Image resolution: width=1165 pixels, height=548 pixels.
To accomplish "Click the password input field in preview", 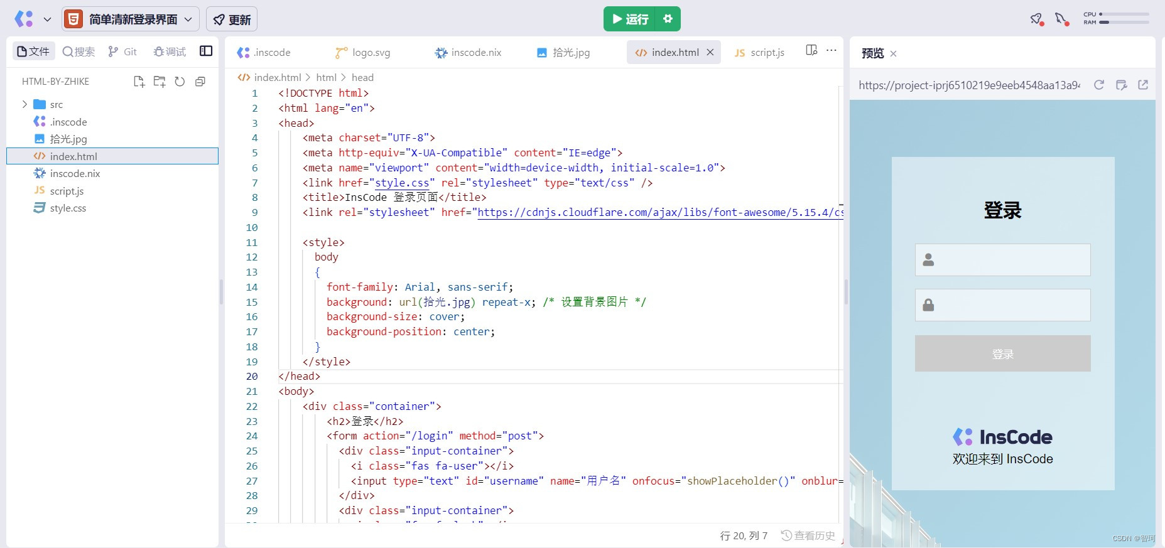I will (x=1002, y=305).
